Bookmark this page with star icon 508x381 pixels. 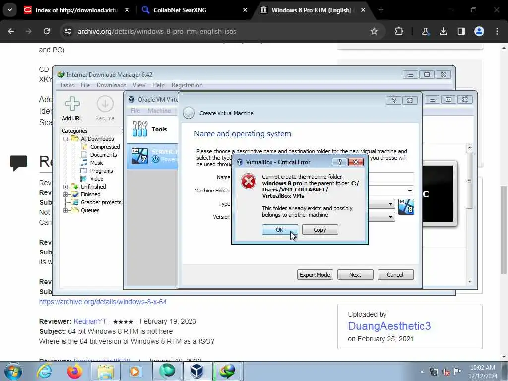point(374,31)
